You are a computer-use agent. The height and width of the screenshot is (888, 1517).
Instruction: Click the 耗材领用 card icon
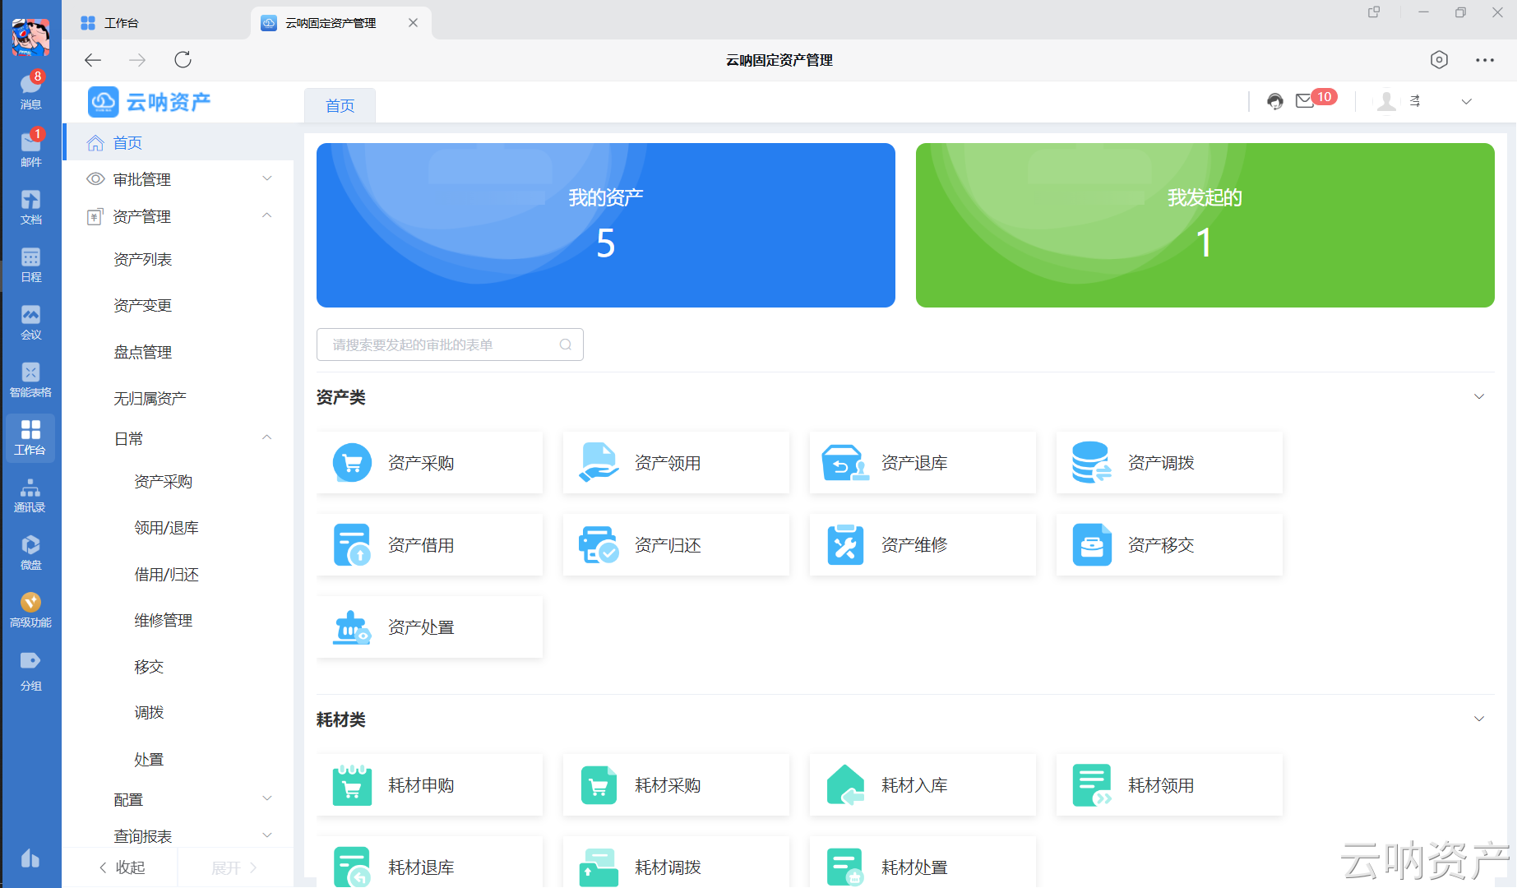(x=1092, y=785)
